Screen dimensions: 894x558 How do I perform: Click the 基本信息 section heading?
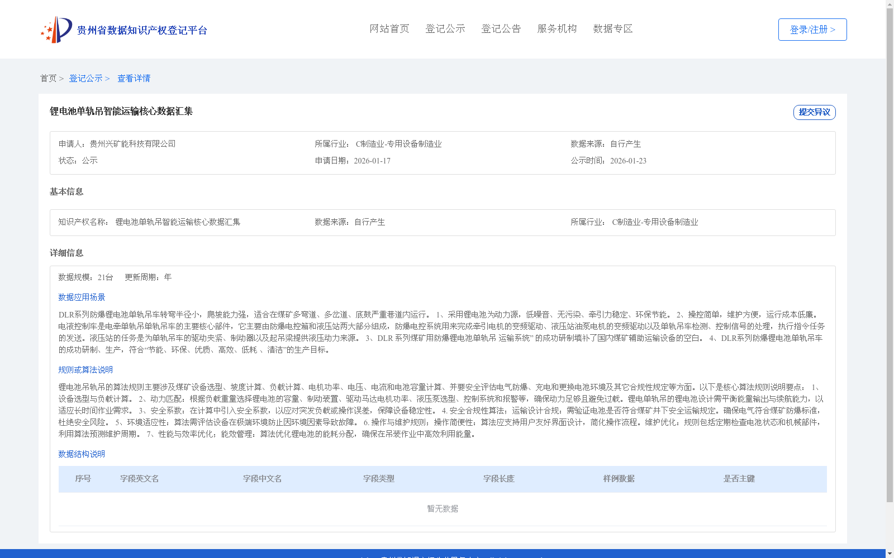(x=66, y=191)
